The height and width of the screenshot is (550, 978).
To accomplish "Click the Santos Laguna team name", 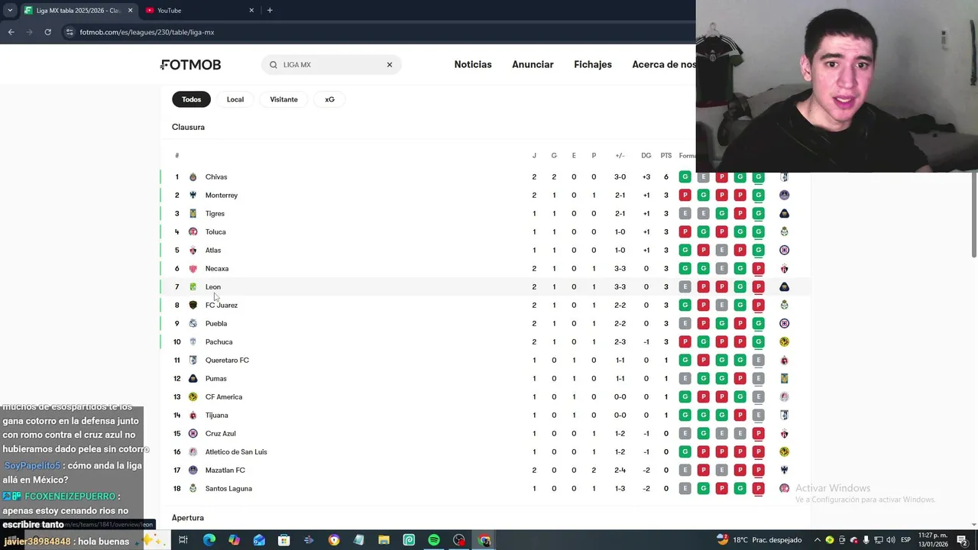I will [228, 489].
